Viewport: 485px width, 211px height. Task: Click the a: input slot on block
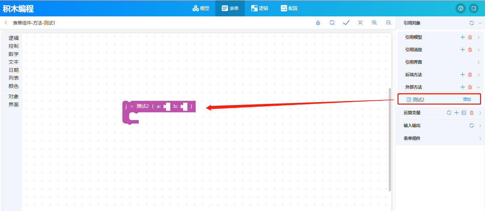[167, 106]
